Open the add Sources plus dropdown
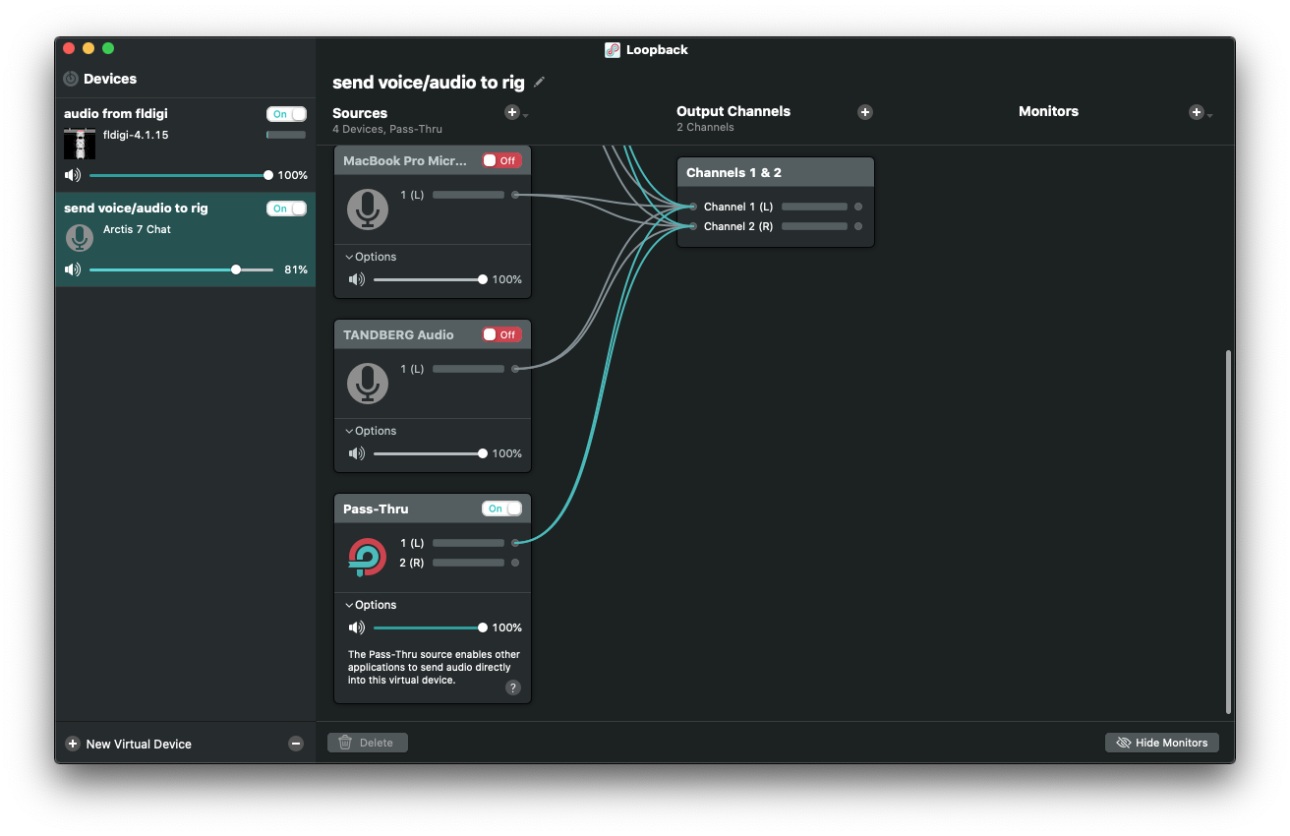1290x836 pixels. coord(515,113)
